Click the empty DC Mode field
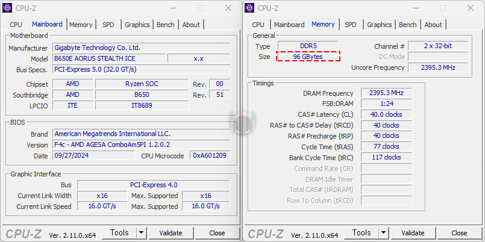 [x=438, y=57]
